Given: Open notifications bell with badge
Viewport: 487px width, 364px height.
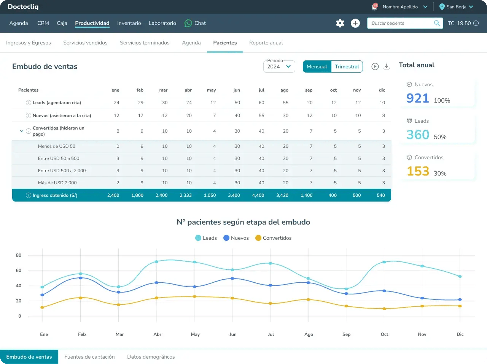Looking at the screenshot, I should tap(375, 7).
